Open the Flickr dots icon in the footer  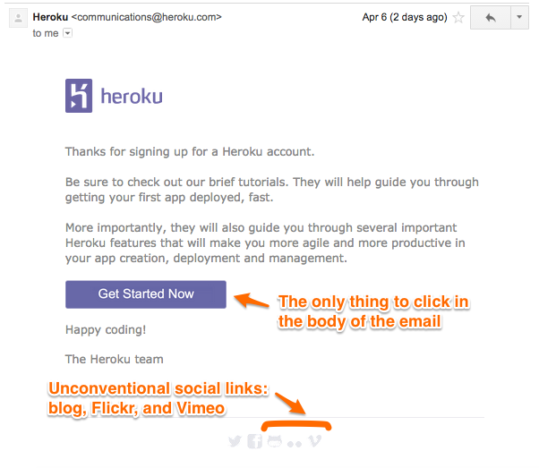[295, 442]
